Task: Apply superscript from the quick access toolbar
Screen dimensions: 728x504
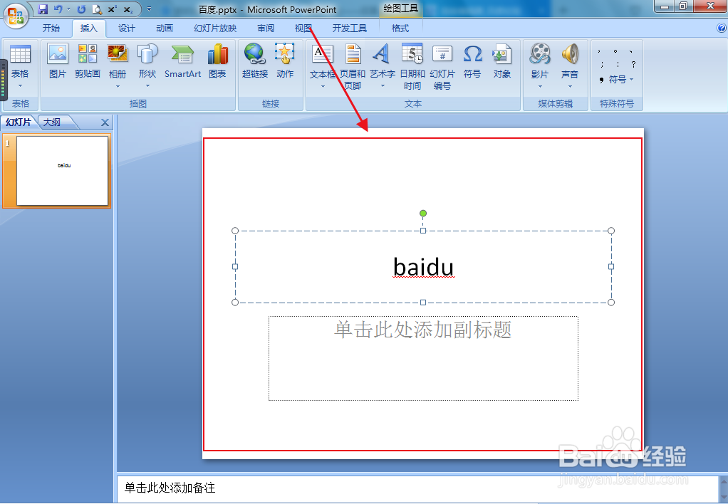Action: coord(112,9)
